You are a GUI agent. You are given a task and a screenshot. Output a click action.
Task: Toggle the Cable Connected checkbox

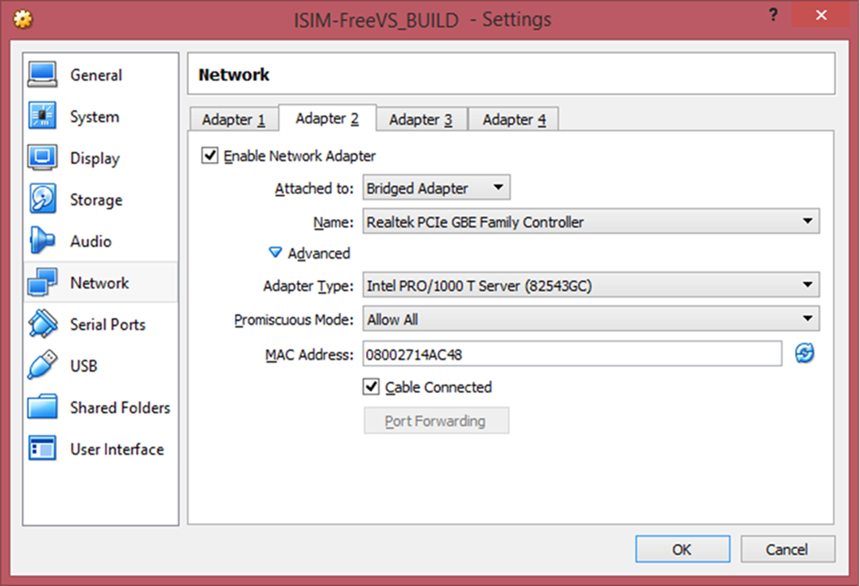coord(371,387)
